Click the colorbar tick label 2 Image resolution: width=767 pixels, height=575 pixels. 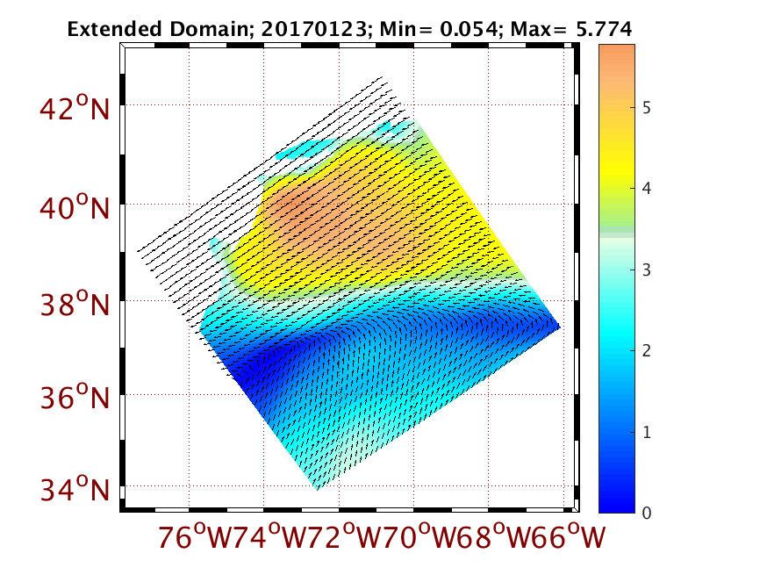pos(647,350)
